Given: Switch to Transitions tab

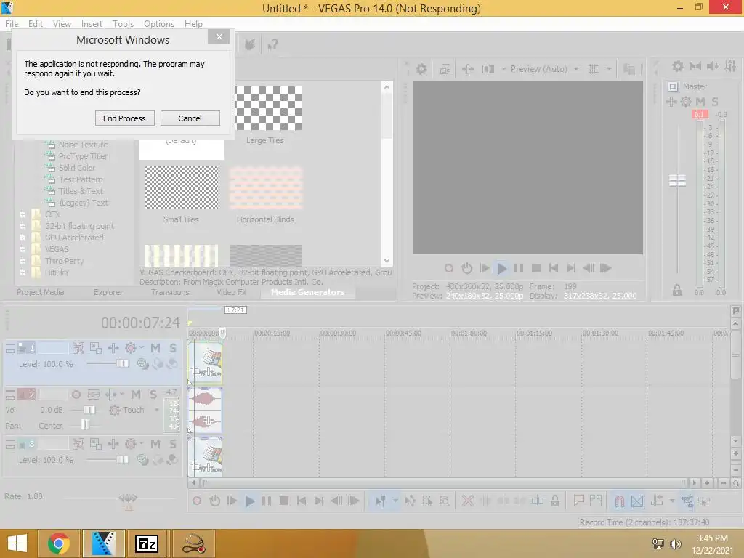Looking at the screenshot, I should coord(170,292).
